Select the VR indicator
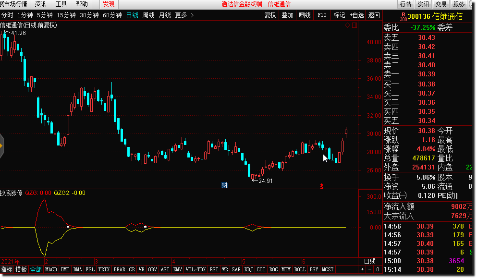The image size is (477, 278). 141,269
